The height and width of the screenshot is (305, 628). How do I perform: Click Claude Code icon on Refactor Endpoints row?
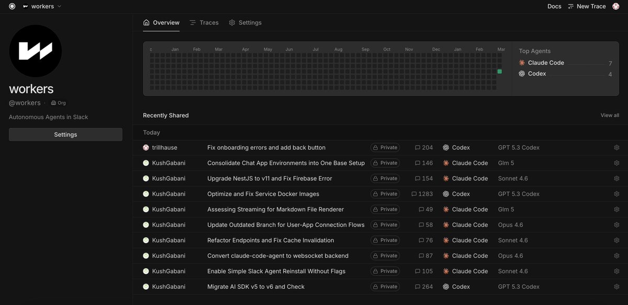446,240
